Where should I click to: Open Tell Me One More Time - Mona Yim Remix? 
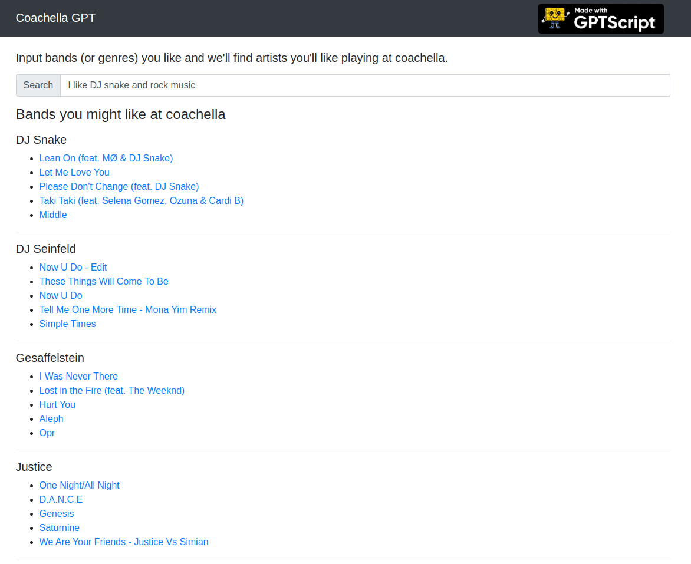pyautogui.click(x=128, y=309)
